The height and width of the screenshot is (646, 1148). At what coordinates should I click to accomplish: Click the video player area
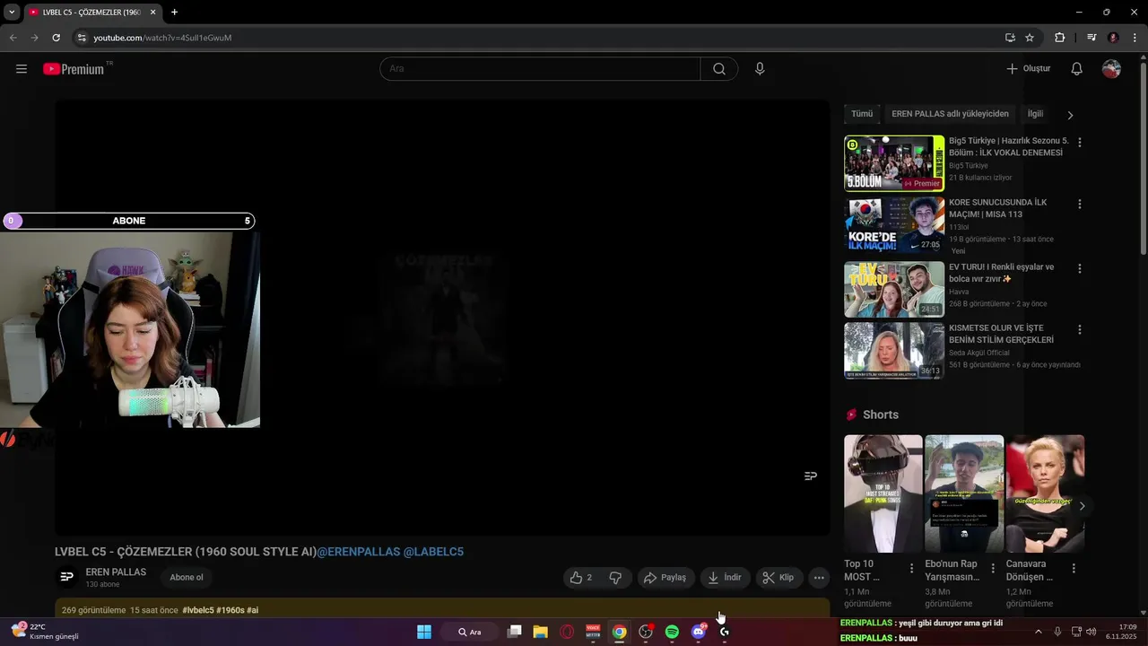[x=442, y=318]
